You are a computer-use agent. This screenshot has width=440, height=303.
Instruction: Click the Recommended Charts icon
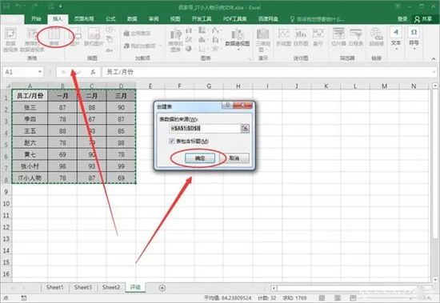point(176,40)
